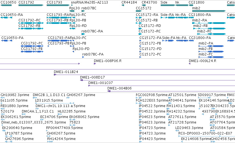Image resolution: width=235 pixels, height=143 pixels.
Task: Click BAC end DME1-009L24.R
Action: click(202, 61)
